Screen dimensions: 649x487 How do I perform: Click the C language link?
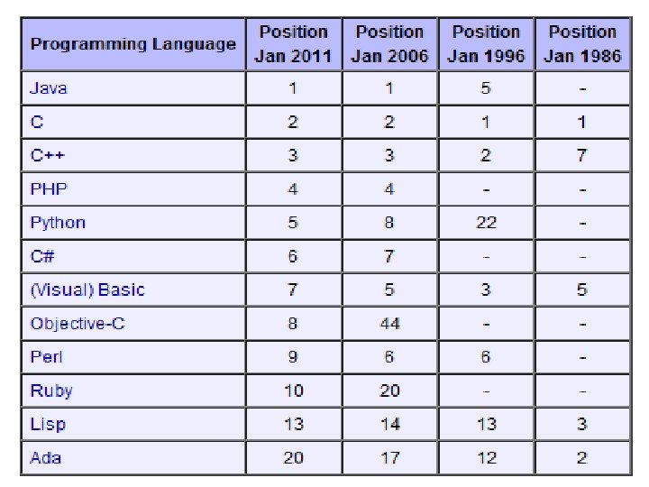pos(37,122)
